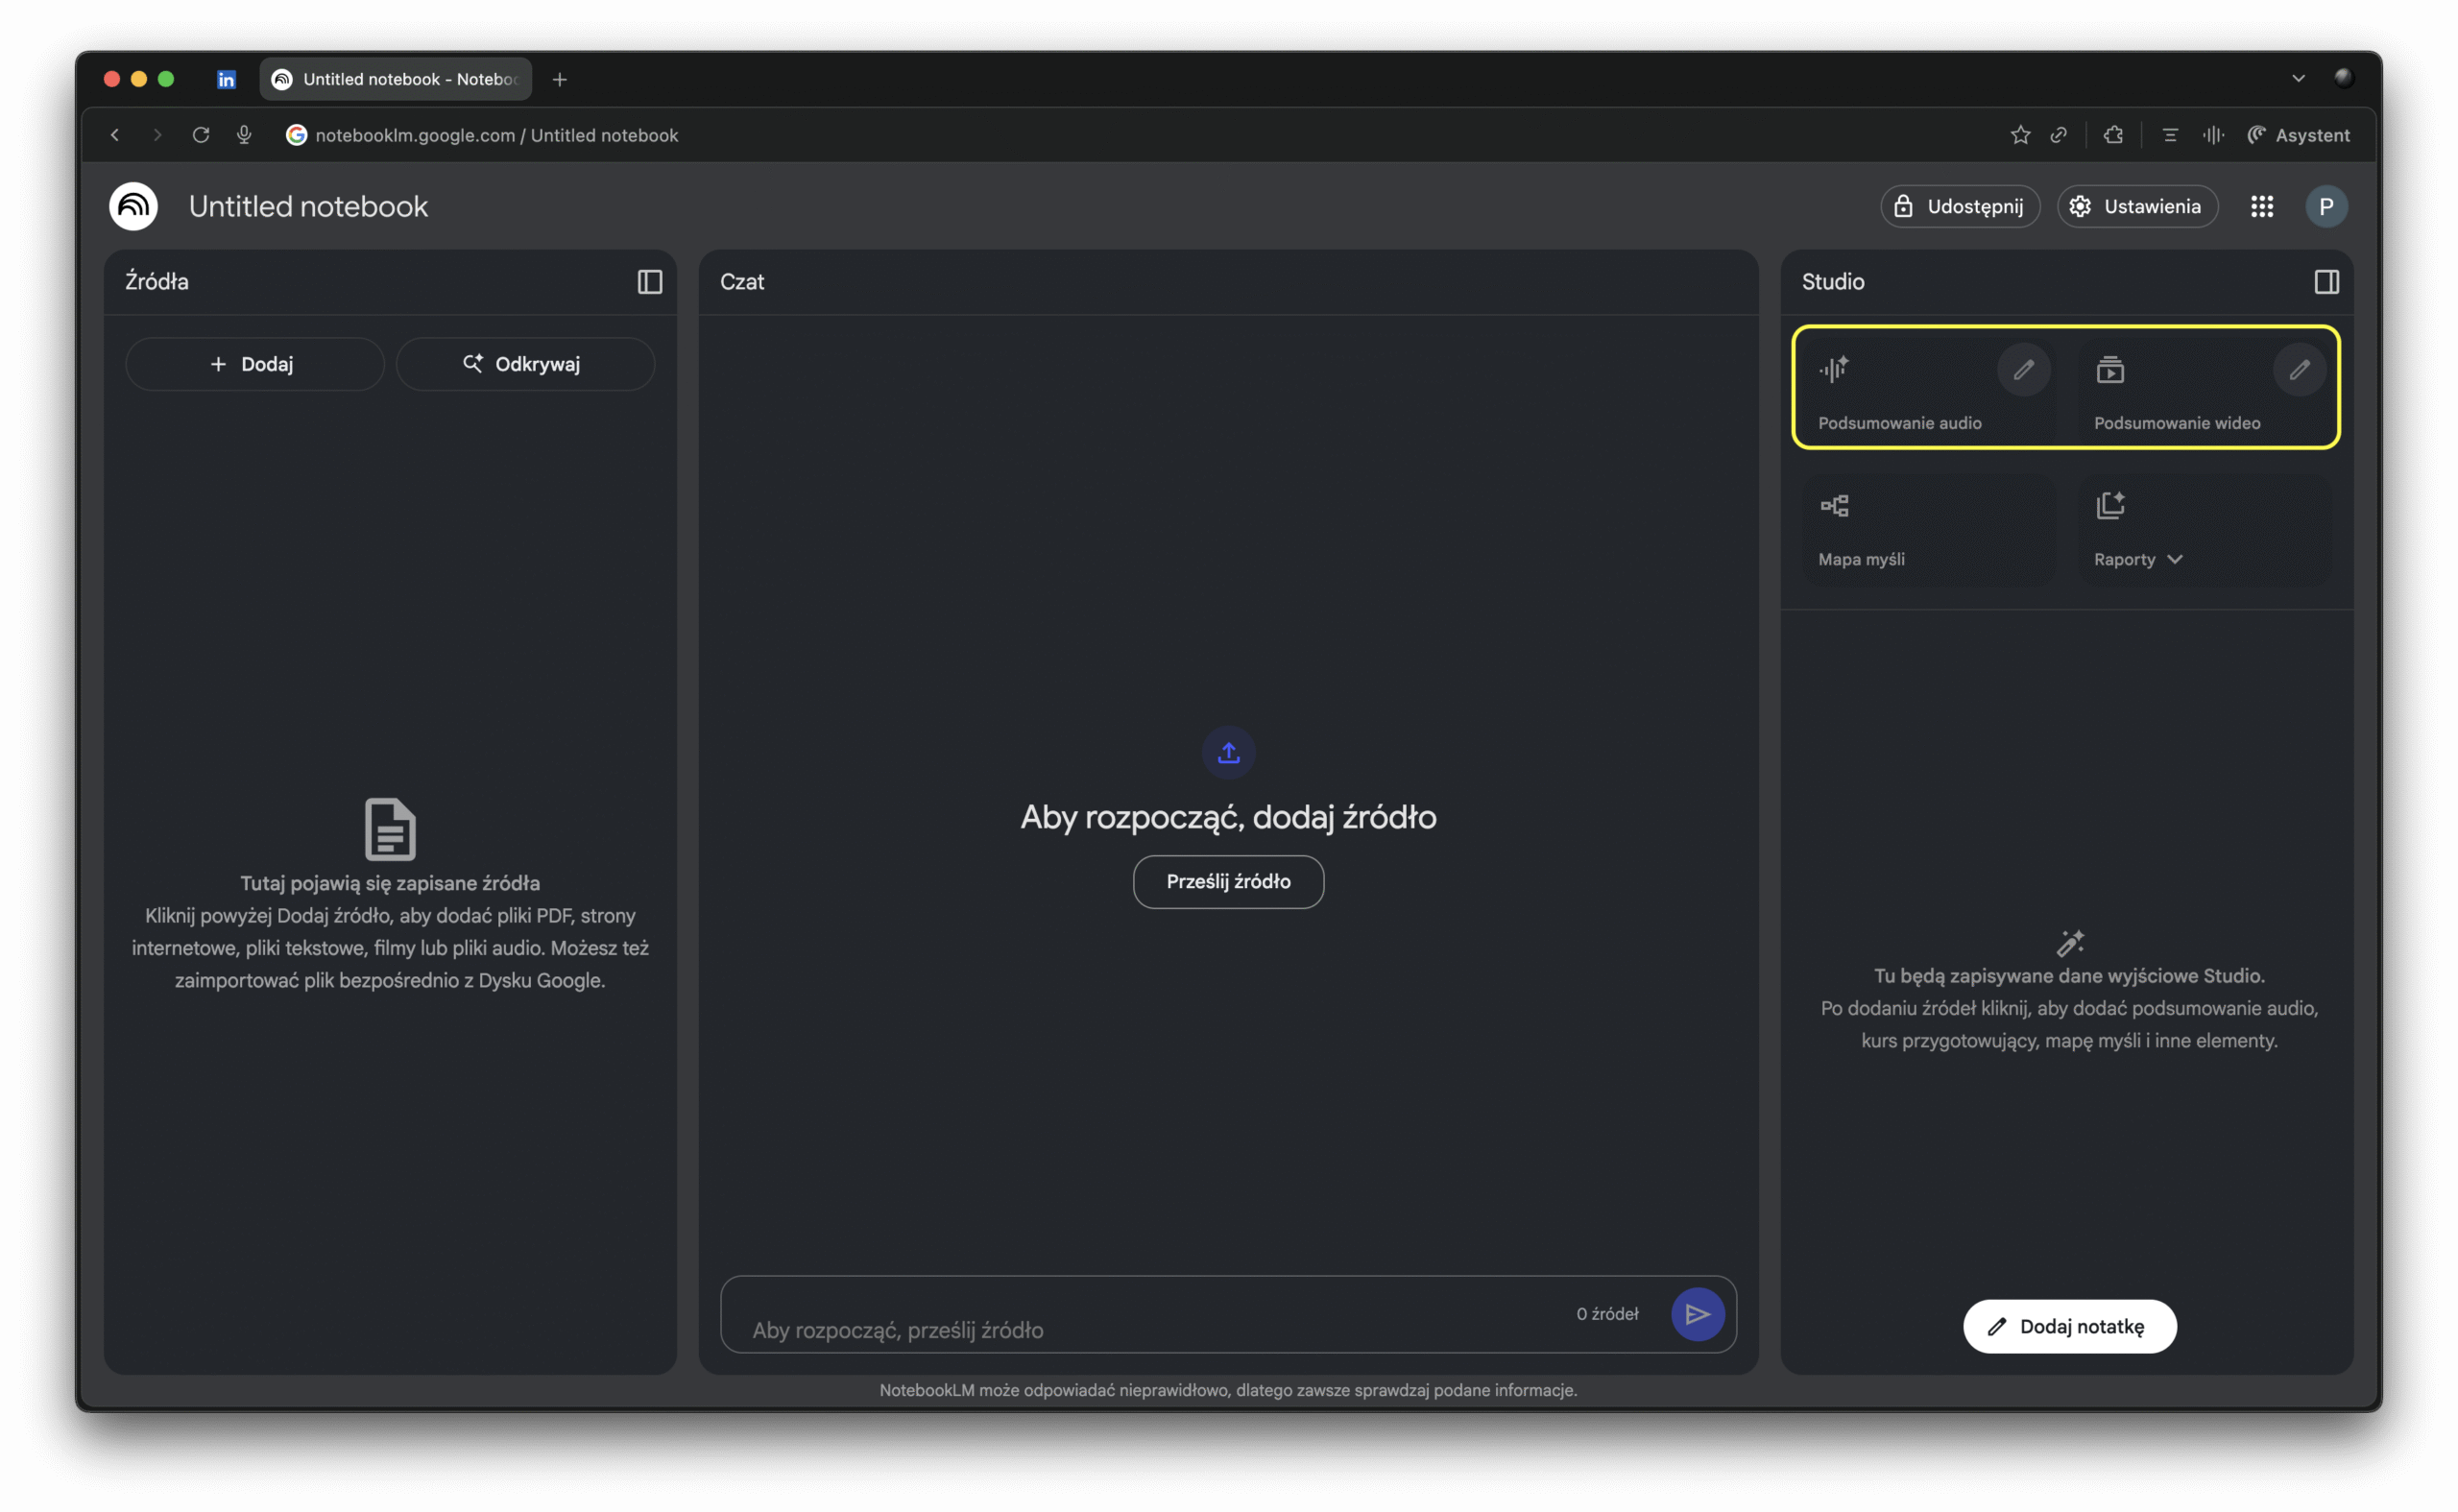Screen dimensions: 2458x1512
Task: Open the tab list chevron at top right
Action: point(2298,78)
